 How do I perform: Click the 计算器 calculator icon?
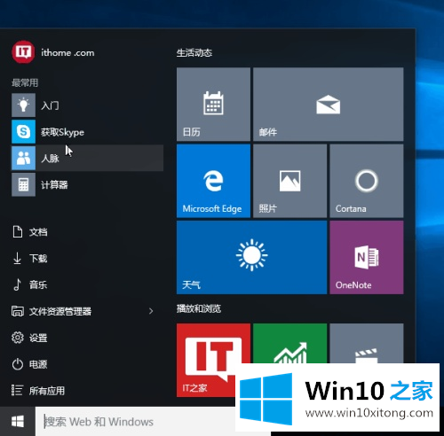pos(23,184)
